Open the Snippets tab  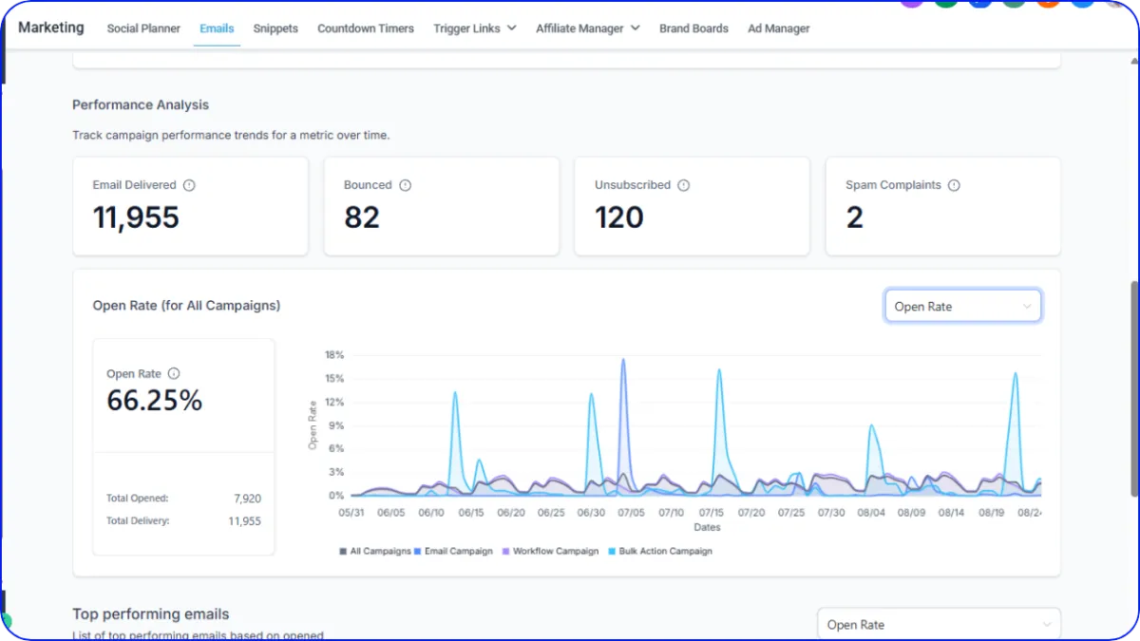(x=275, y=28)
